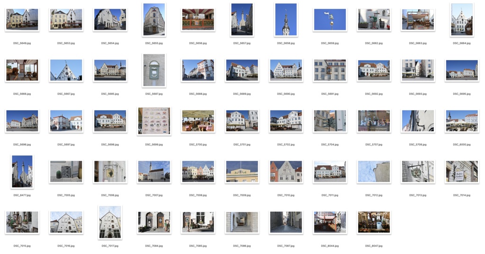Viewport: 485px width, 254px height.
Task: Choose the DSC_5659.jpg weather vane thumbnail
Action: click(x=330, y=19)
